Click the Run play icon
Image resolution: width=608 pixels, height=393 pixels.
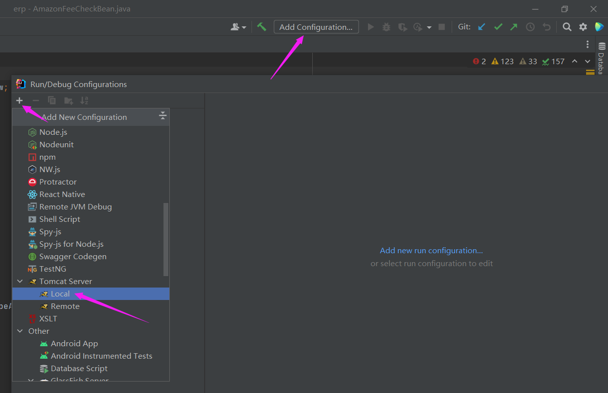[370, 27]
